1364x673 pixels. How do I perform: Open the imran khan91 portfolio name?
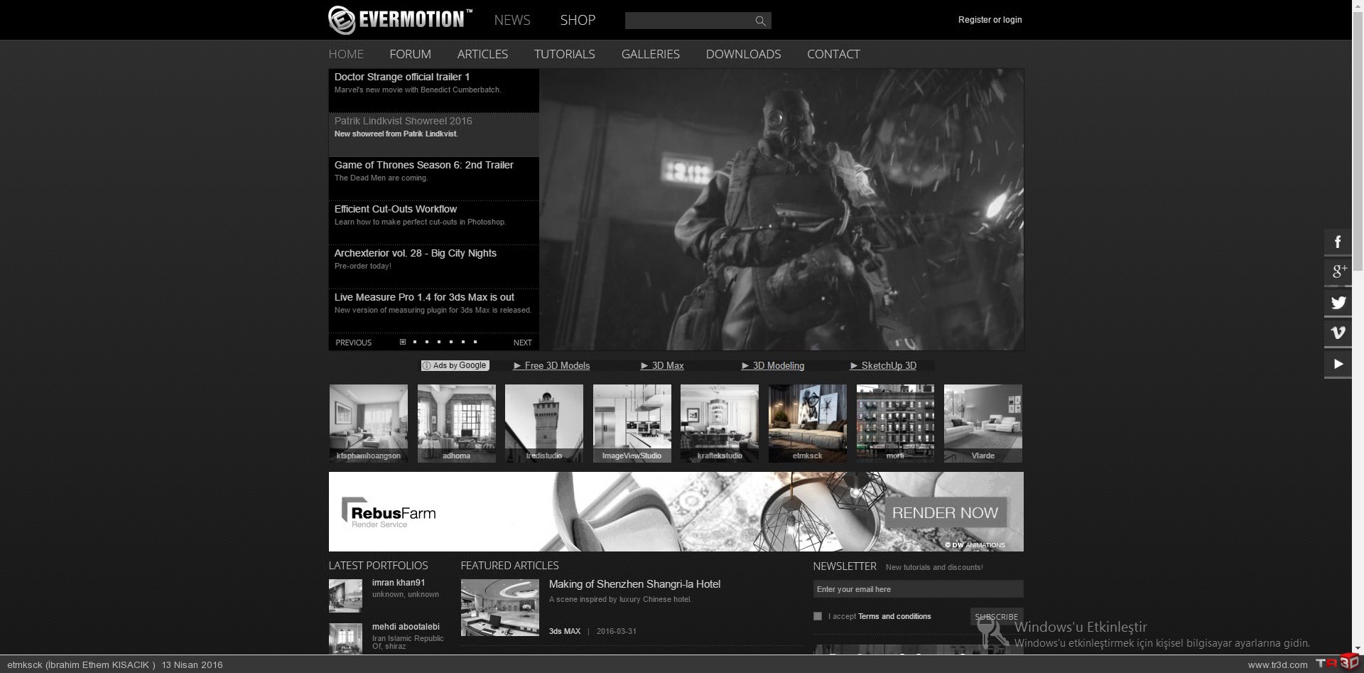click(399, 583)
